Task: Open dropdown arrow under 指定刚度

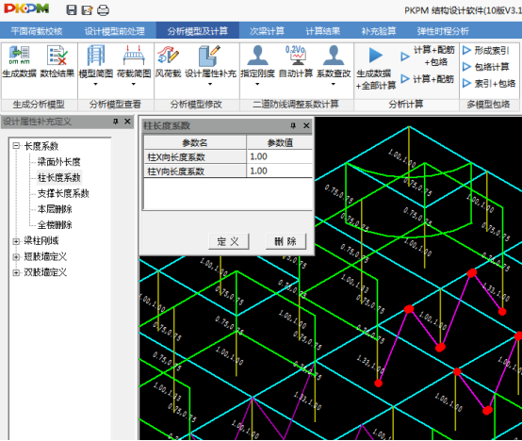Action: (257, 84)
